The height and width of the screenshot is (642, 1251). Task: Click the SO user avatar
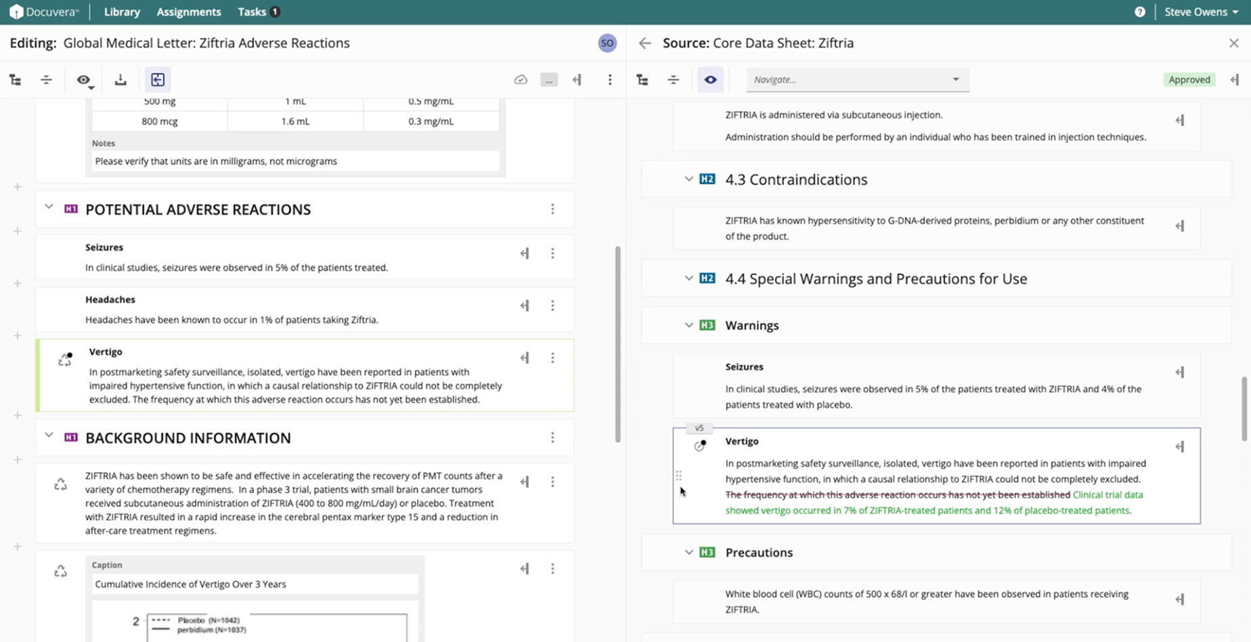tap(607, 43)
